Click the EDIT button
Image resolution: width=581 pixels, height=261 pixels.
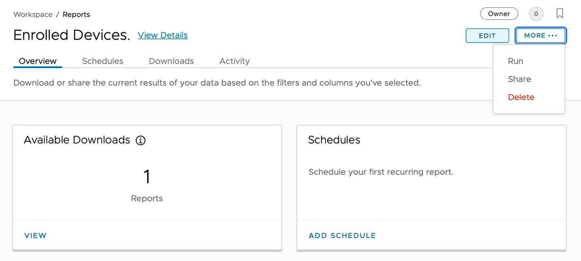coord(487,36)
